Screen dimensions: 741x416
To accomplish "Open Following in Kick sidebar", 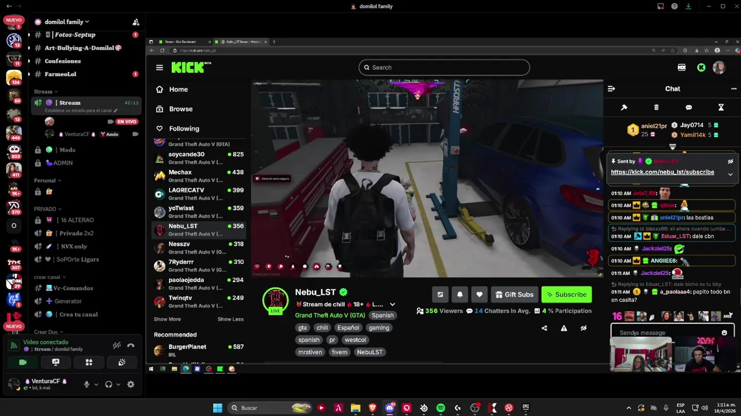I will click(184, 129).
